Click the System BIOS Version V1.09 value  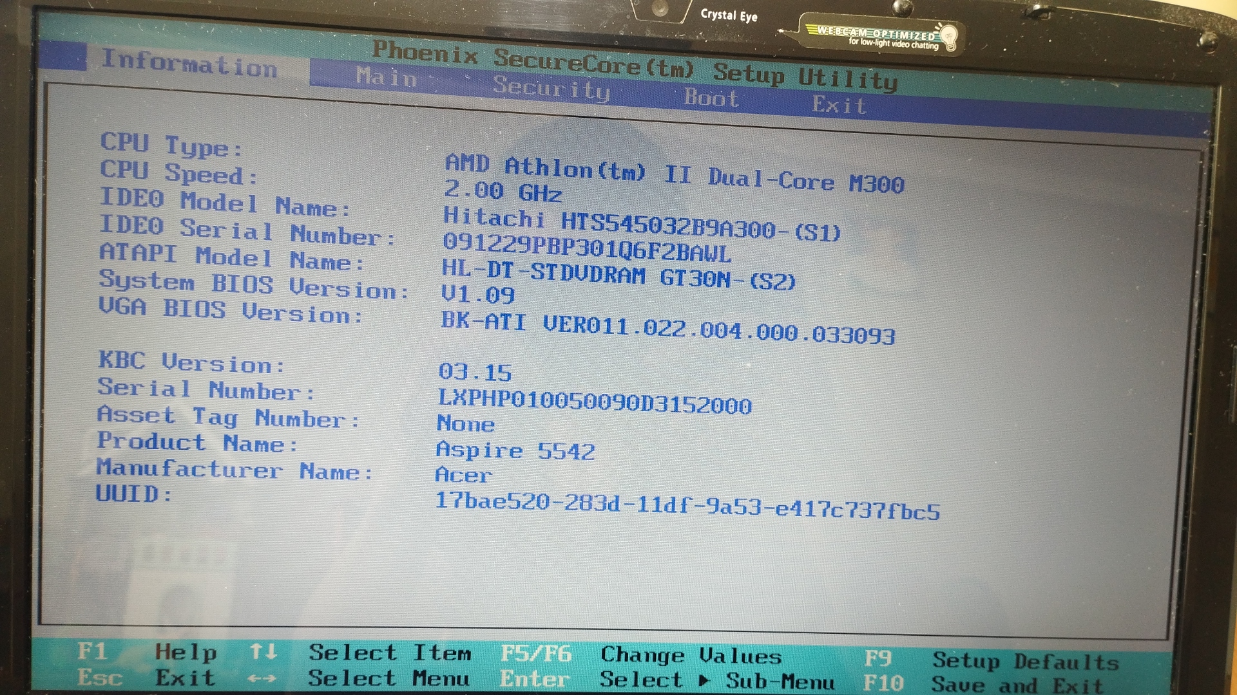[477, 295]
